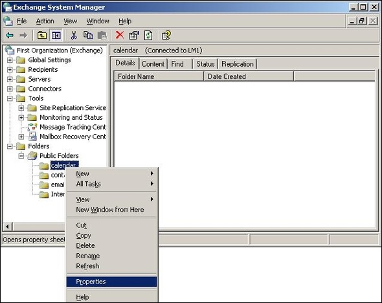Viewport: 382px width, 303px height.
Task: Expand the Mailbox Recovery Center node
Action: point(21,137)
